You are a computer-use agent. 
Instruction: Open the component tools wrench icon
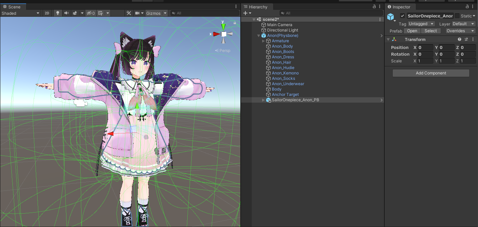(x=129, y=13)
